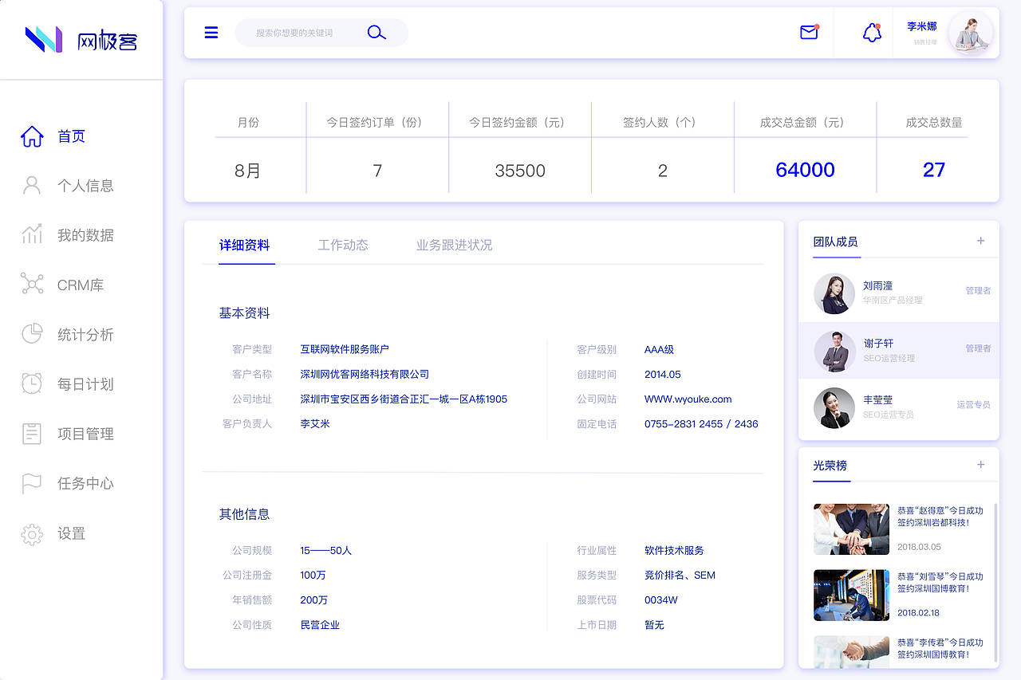Open the 设置 settings page
The height and width of the screenshot is (680, 1021).
click(72, 533)
